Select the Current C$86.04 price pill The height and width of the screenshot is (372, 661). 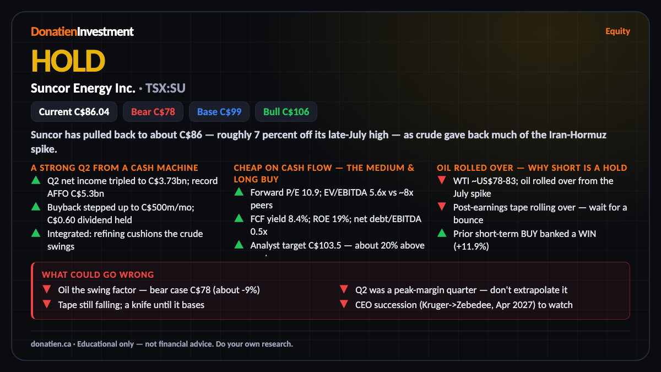[74, 112]
